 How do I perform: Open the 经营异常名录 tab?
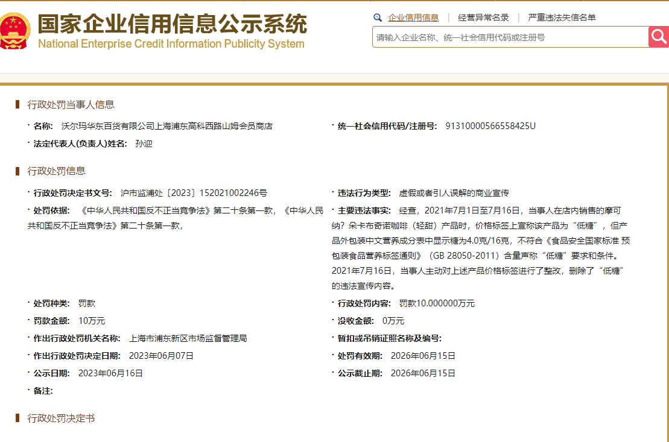pos(483,18)
